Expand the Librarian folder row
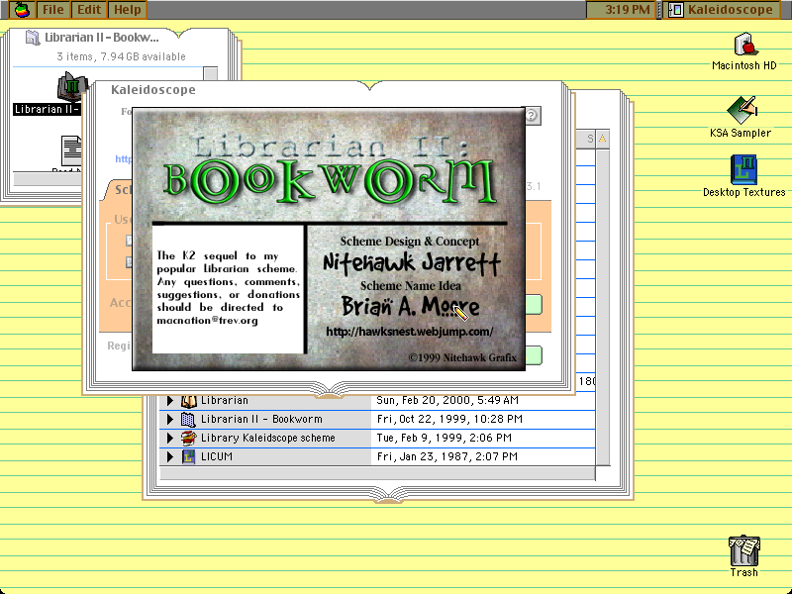The width and height of the screenshot is (792, 594). click(x=170, y=401)
